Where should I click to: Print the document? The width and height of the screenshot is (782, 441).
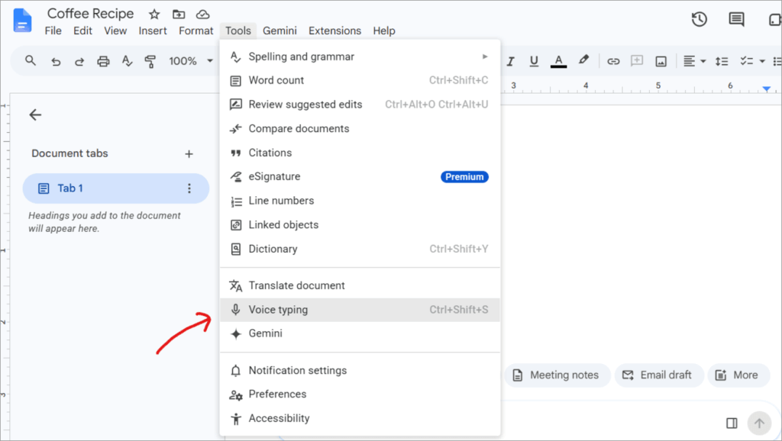coord(103,61)
